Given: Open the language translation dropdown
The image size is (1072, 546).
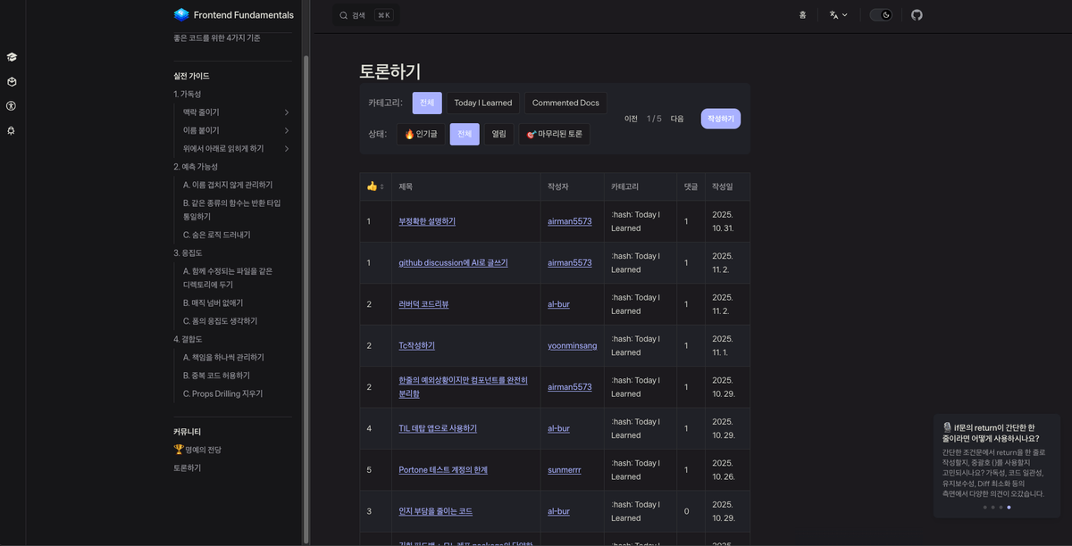Looking at the screenshot, I should (838, 15).
